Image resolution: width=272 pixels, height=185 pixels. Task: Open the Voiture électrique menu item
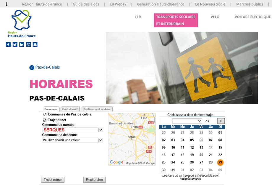pos(252,17)
